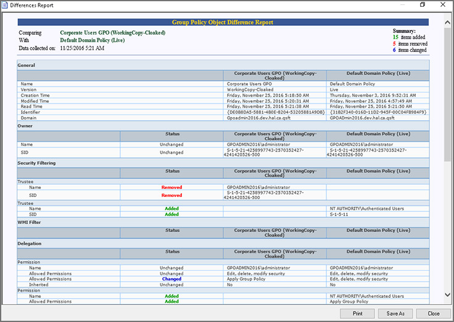Click the 'S-1-5-11' SID value

[x=339, y=214]
